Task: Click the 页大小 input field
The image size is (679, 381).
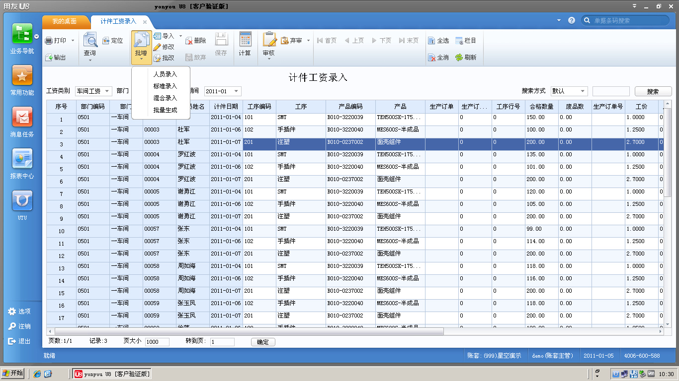Action: coord(157,342)
